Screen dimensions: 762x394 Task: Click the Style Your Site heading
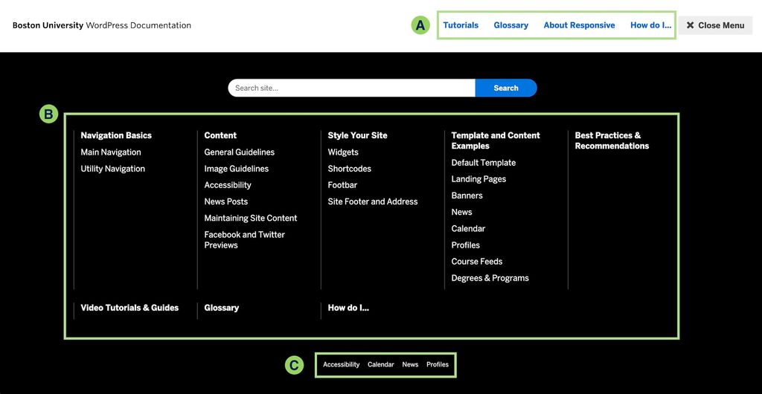click(358, 135)
